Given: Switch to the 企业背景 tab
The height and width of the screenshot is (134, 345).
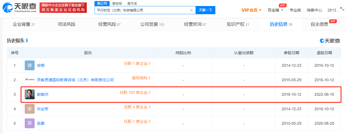Looking at the screenshot, I should coord(24,24).
